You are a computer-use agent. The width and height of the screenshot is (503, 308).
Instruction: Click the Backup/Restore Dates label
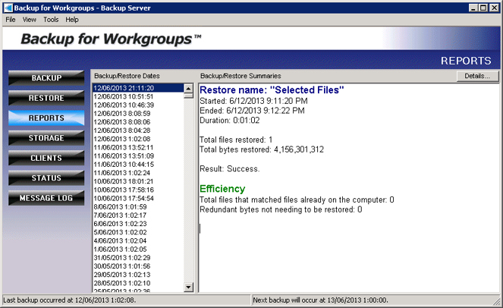(127, 76)
